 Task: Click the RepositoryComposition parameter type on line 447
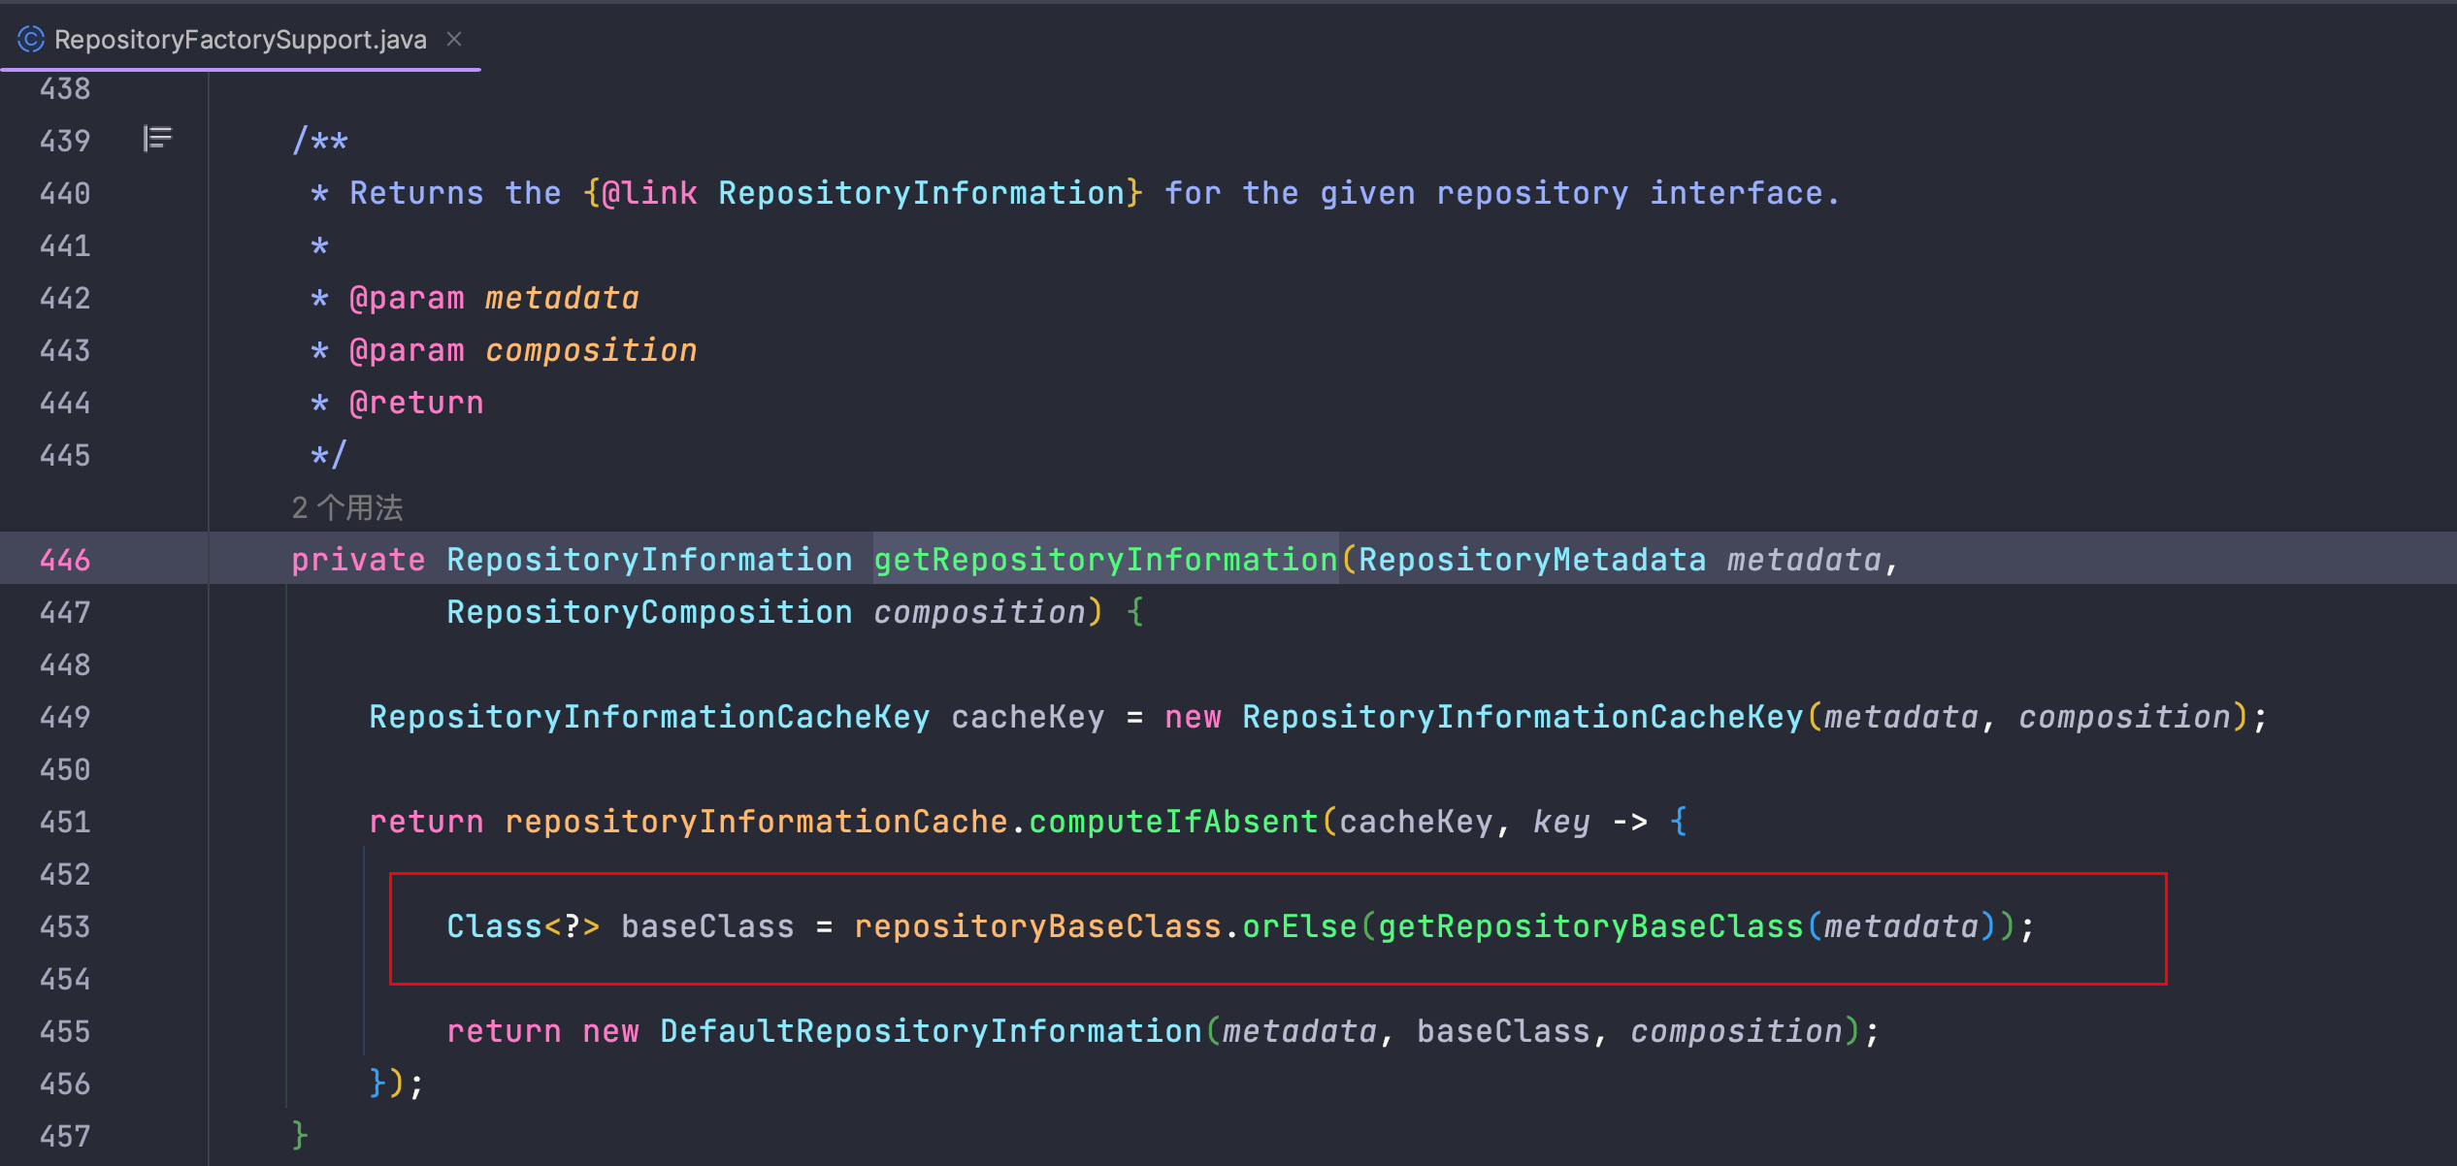coord(649,612)
